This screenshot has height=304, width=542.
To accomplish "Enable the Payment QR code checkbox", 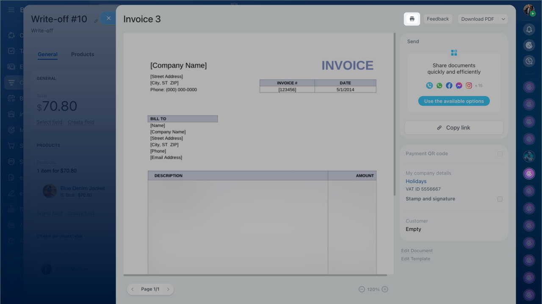I will (x=500, y=154).
